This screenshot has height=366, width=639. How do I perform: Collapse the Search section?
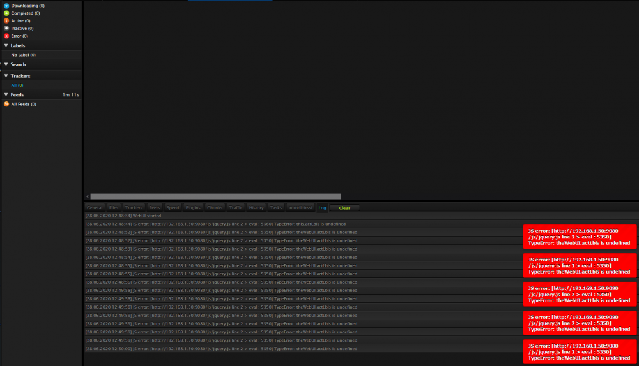click(6, 64)
